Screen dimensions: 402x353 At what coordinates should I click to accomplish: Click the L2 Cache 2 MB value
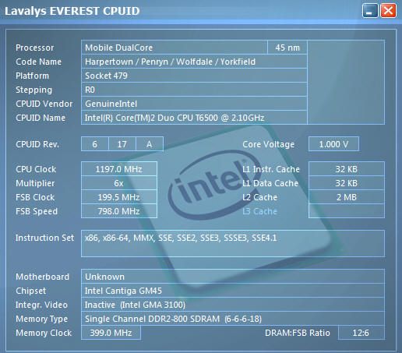click(x=347, y=197)
